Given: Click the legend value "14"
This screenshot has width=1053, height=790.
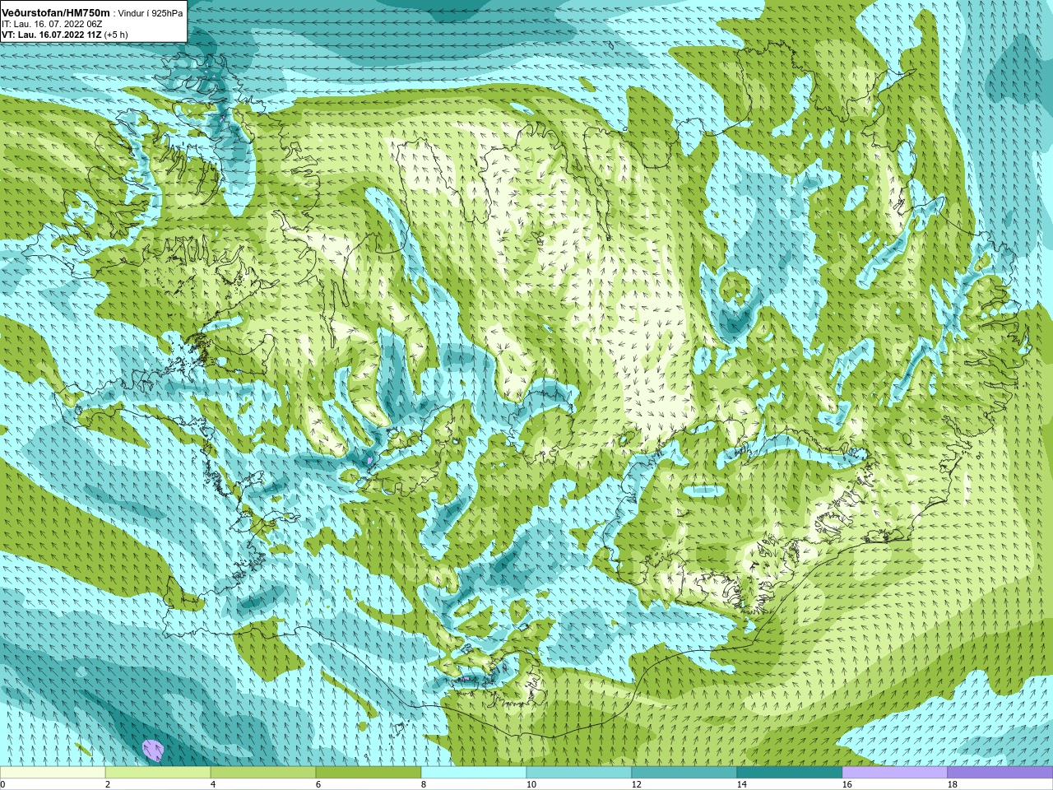Looking at the screenshot, I should (x=741, y=784).
